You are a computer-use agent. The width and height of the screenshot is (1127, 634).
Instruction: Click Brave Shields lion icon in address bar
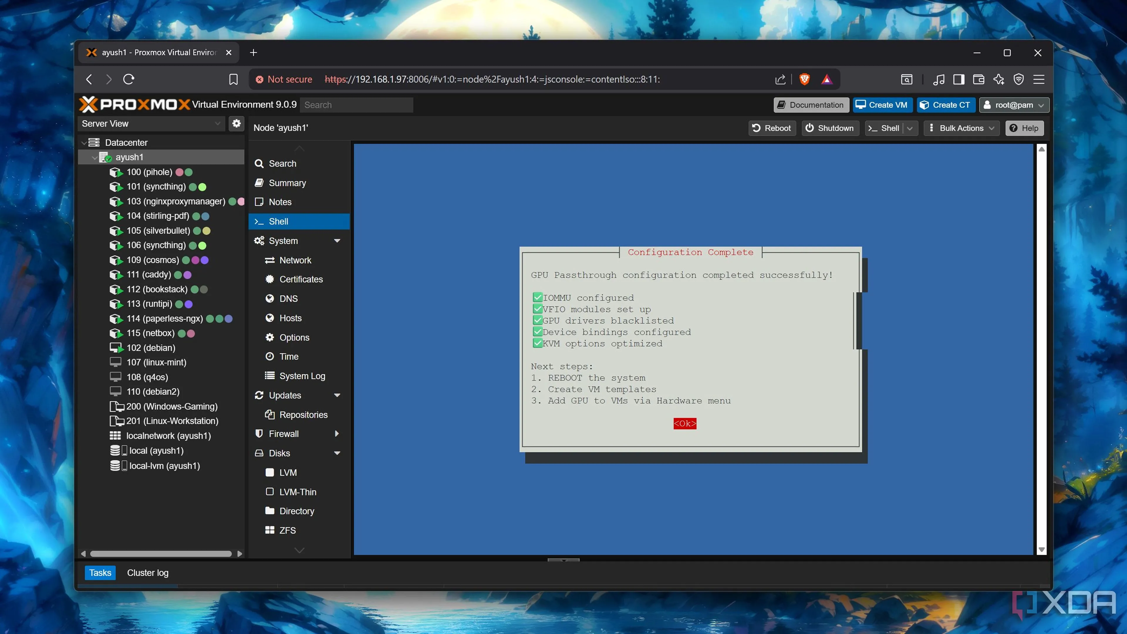(804, 79)
